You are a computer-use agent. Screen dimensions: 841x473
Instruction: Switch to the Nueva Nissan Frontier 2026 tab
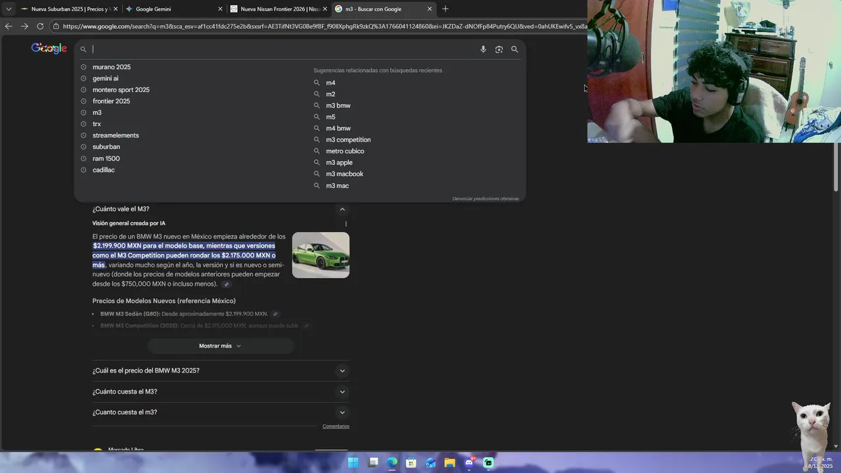coord(279,9)
